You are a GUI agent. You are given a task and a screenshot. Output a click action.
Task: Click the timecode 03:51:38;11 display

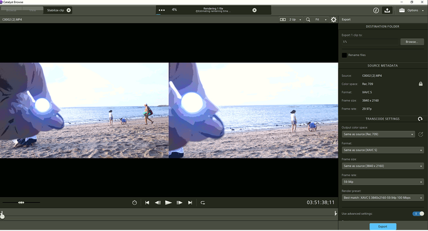320,202
